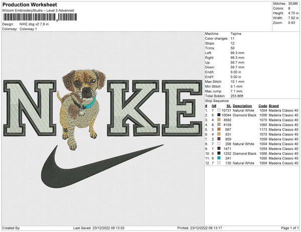
Task: Click the embroidered letter N in the preview
Action: pos(30,108)
